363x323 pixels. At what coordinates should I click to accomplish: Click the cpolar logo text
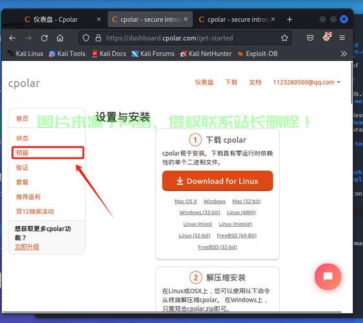point(24,83)
